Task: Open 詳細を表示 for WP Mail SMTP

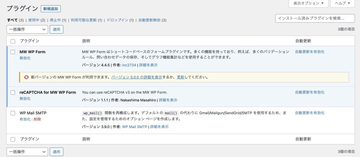Action: pyautogui.click(x=159, y=127)
